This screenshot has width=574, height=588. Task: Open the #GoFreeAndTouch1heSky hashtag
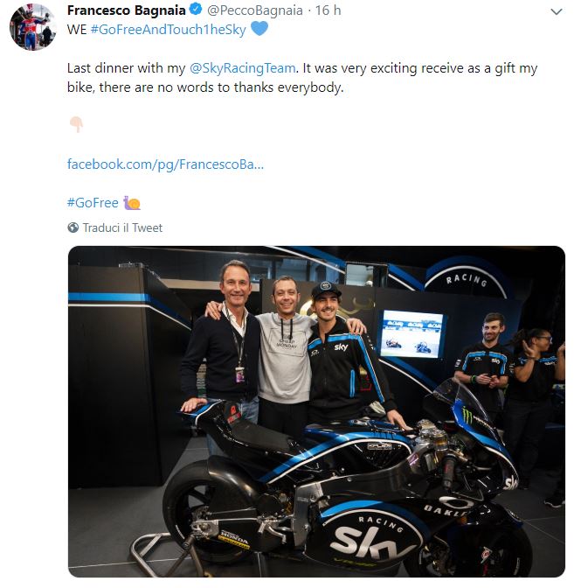point(168,29)
